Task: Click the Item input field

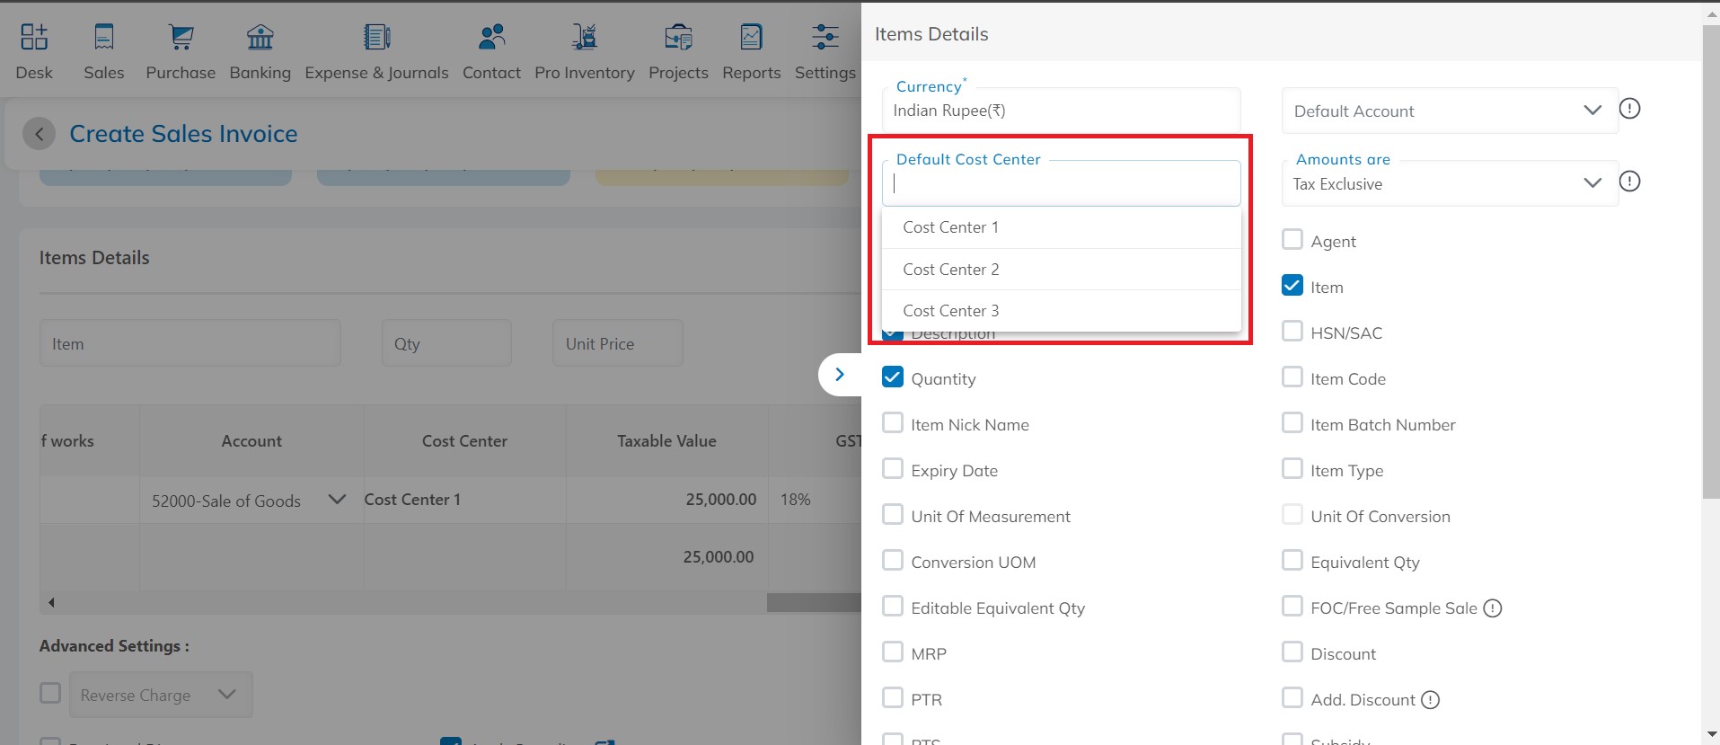Action: (190, 343)
